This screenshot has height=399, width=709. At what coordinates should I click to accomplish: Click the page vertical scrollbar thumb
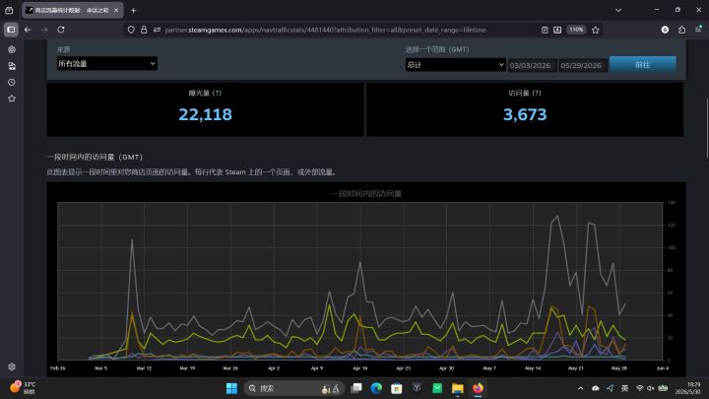[x=707, y=128]
